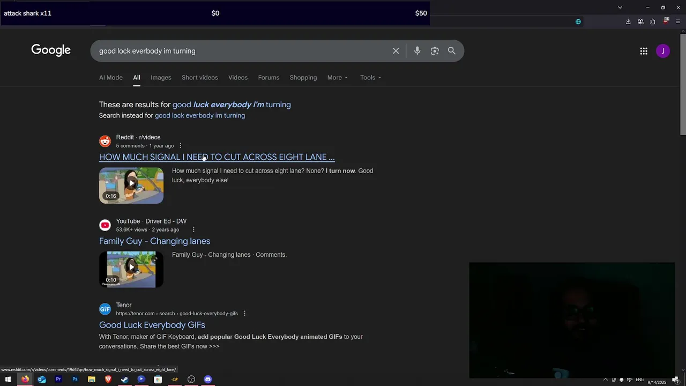Viewport: 686px width, 386px height.
Task: Click the Reddit favicon on the first result
Action: click(x=105, y=142)
